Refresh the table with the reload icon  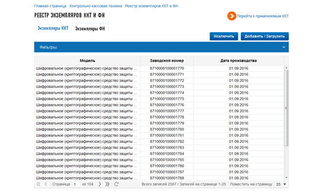coord(116,184)
